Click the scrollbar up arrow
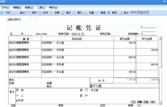The width and height of the screenshot is (167, 107). [161, 38]
